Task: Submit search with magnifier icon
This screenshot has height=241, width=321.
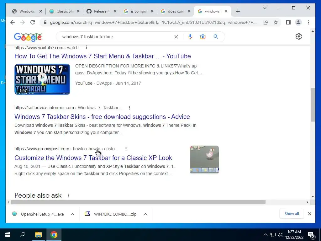Action: tap(216, 37)
